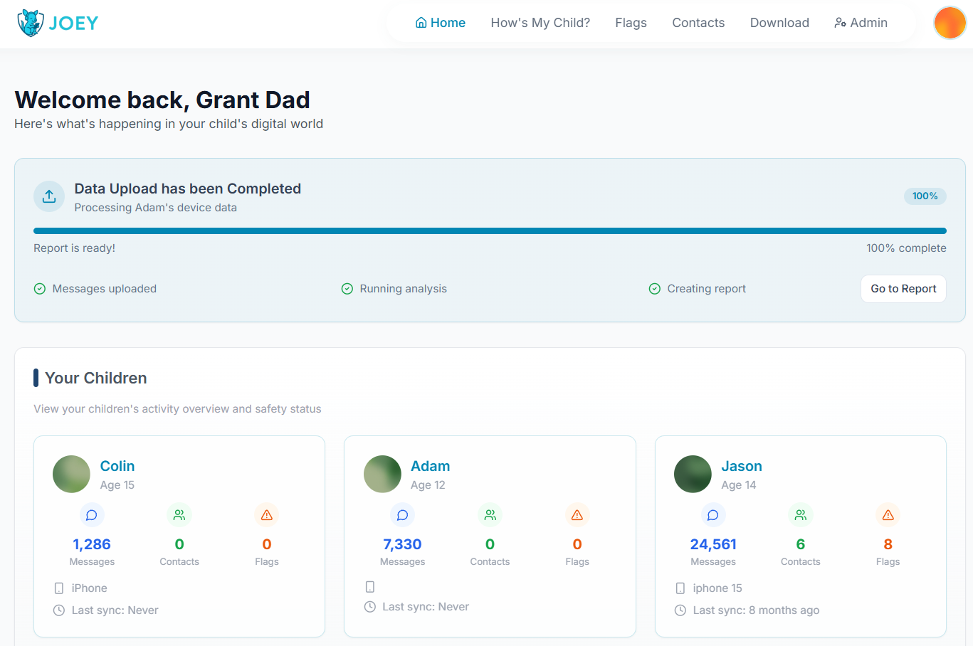Image resolution: width=973 pixels, height=646 pixels.
Task: Click the Jason last sync clock icon
Action: pos(680,610)
